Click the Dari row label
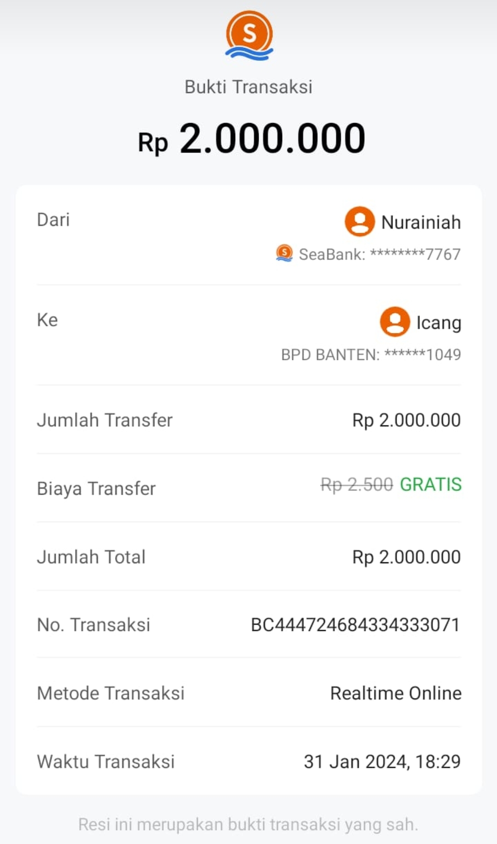The height and width of the screenshot is (844, 497). pos(53,220)
